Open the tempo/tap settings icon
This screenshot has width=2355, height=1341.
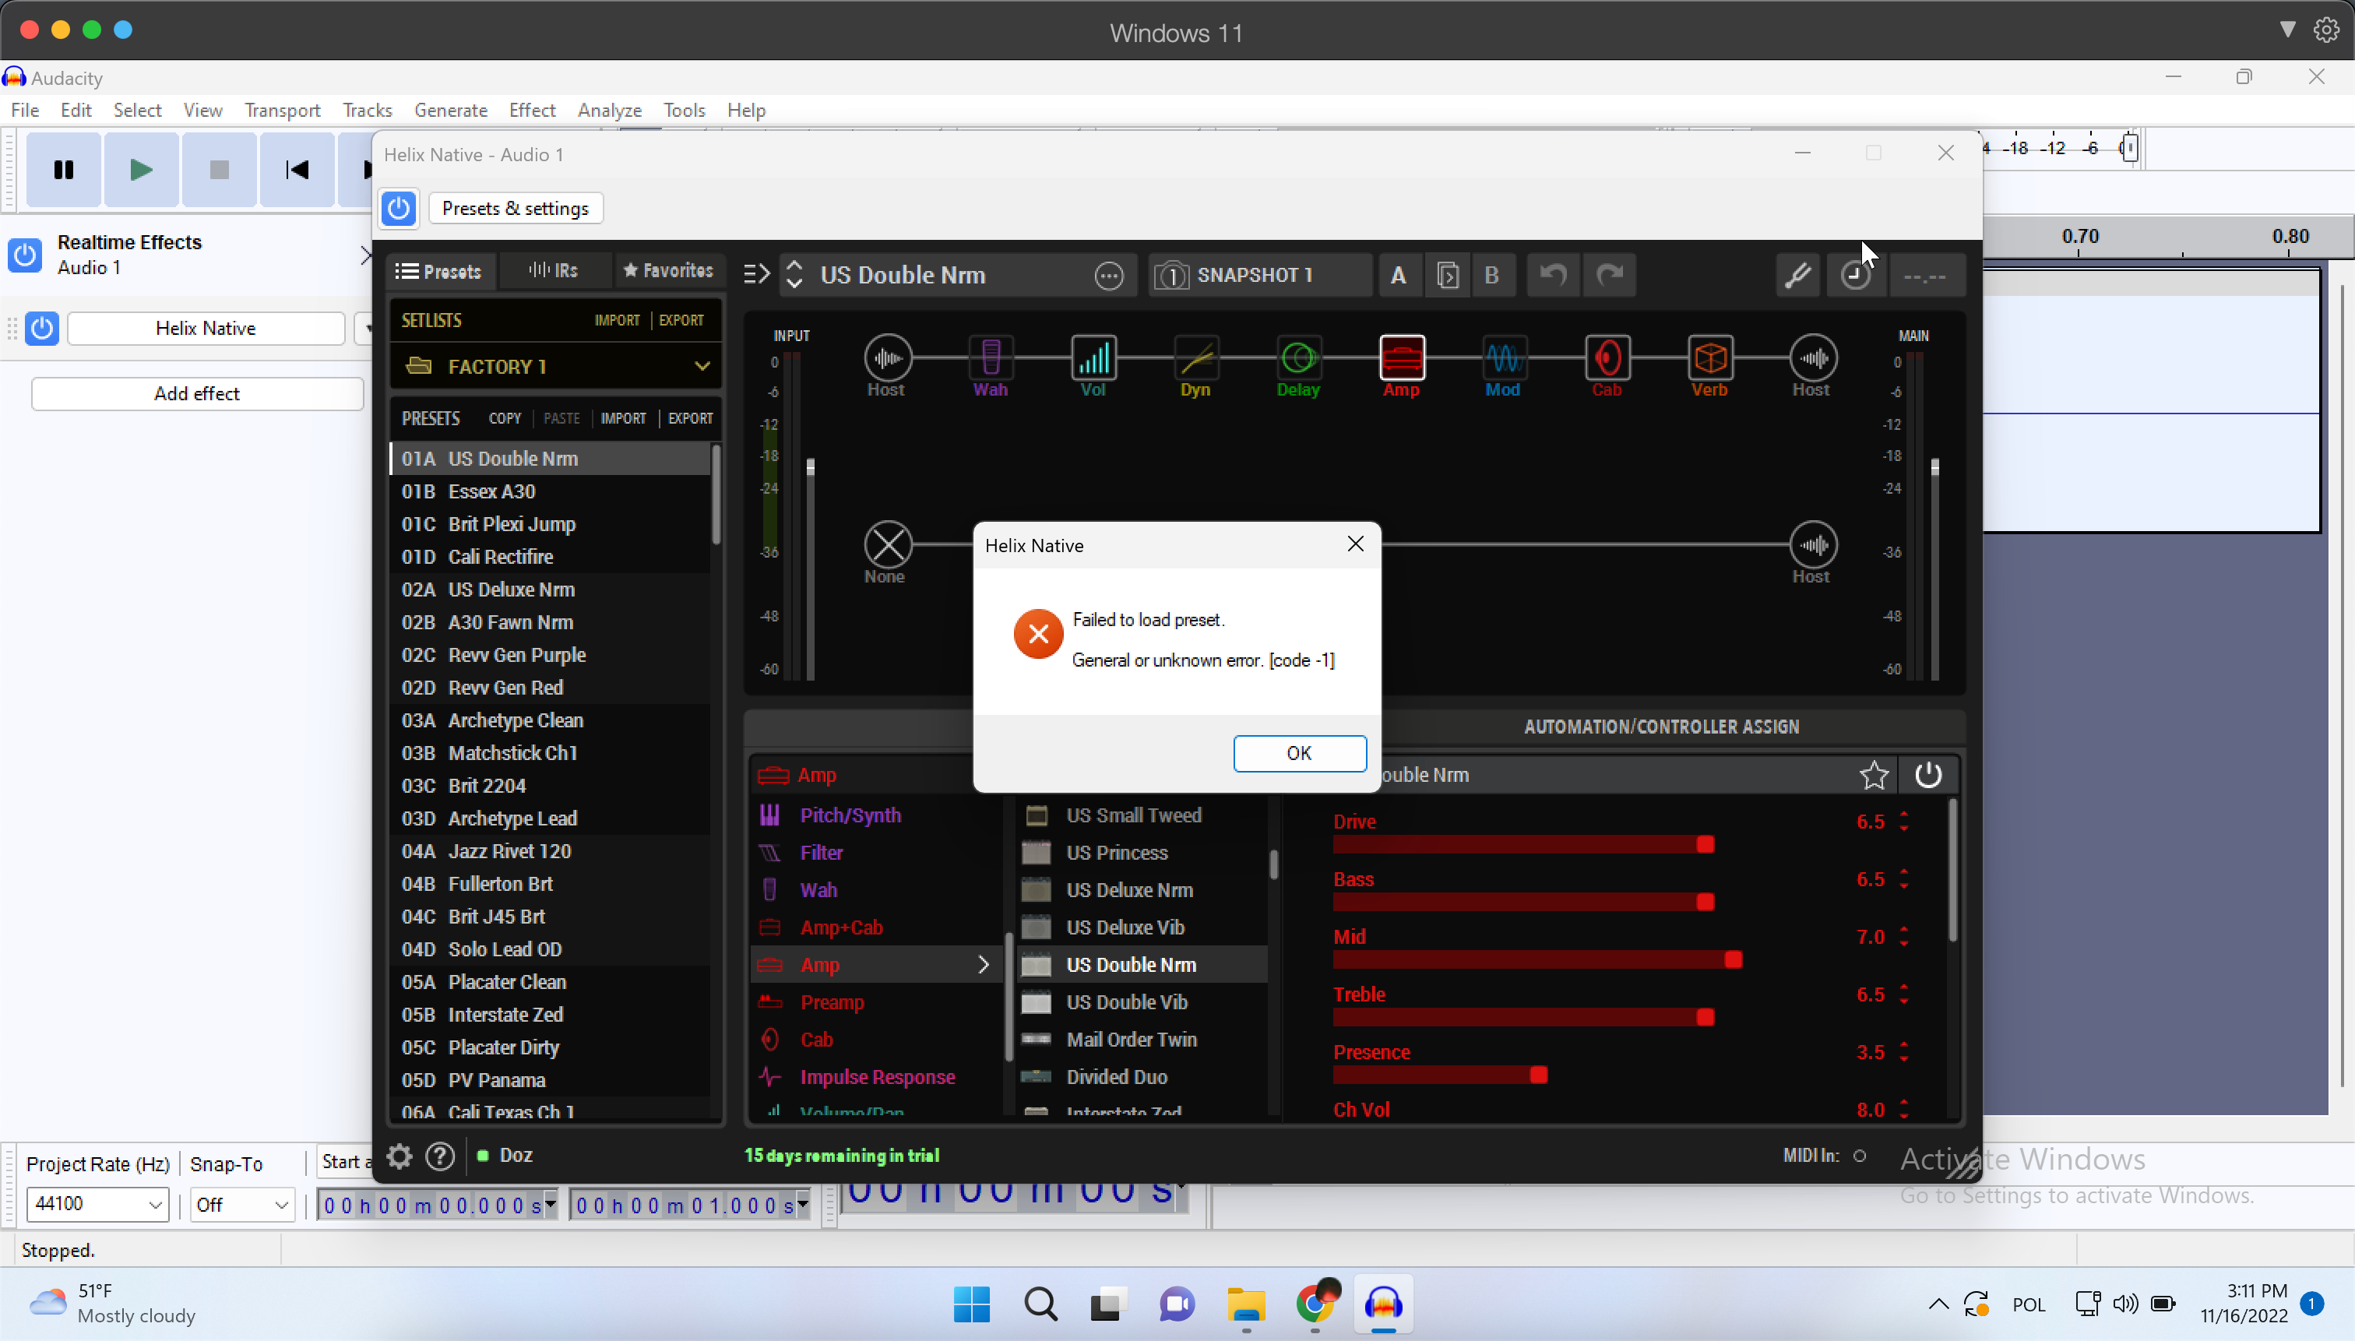pyautogui.click(x=1855, y=274)
